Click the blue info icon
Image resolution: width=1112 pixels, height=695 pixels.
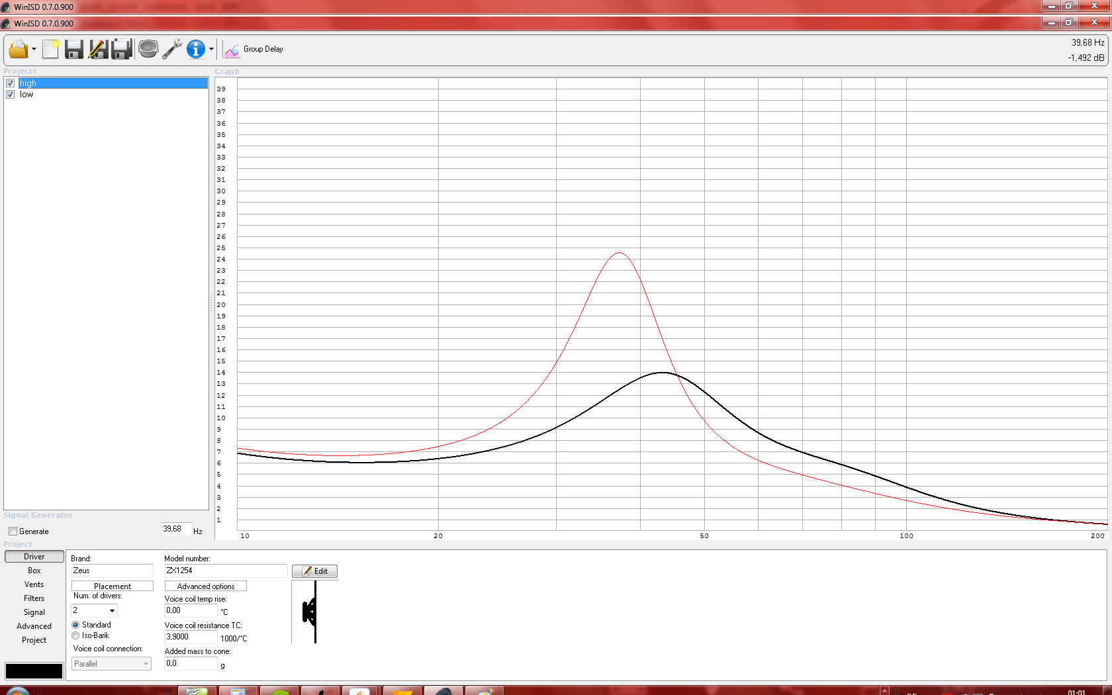tap(196, 49)
